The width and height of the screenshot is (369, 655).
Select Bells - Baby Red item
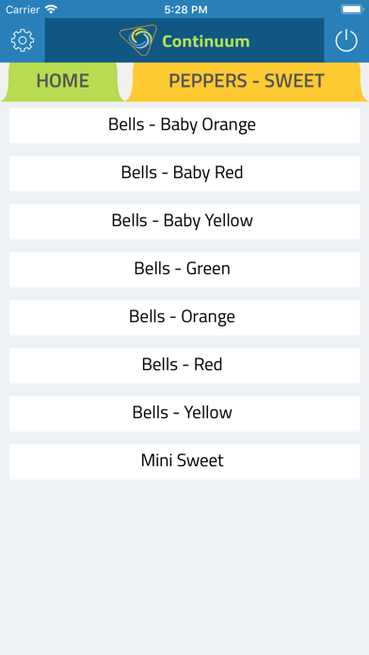coord(184,173)
